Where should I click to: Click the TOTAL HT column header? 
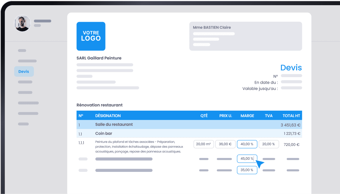point(291,116)
